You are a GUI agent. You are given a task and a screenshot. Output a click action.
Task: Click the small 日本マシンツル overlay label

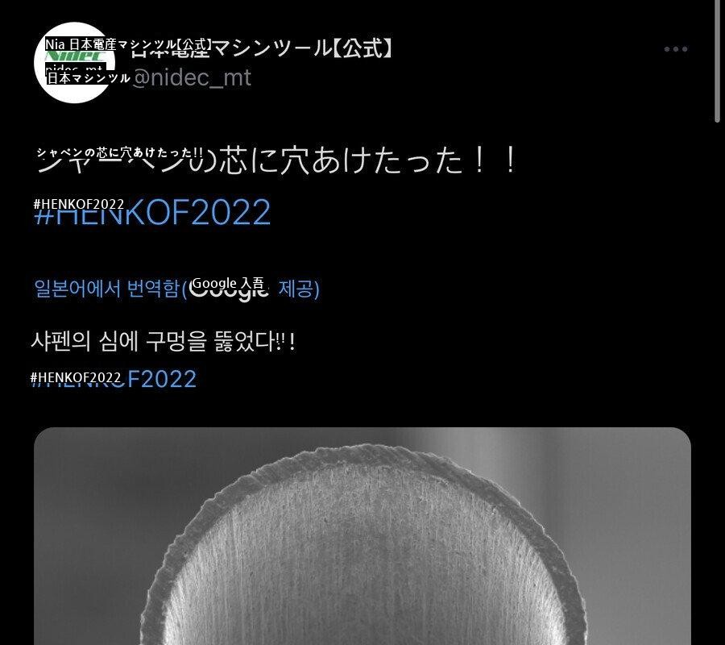88,77
